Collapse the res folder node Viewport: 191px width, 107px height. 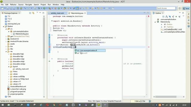tap(6, 51)
